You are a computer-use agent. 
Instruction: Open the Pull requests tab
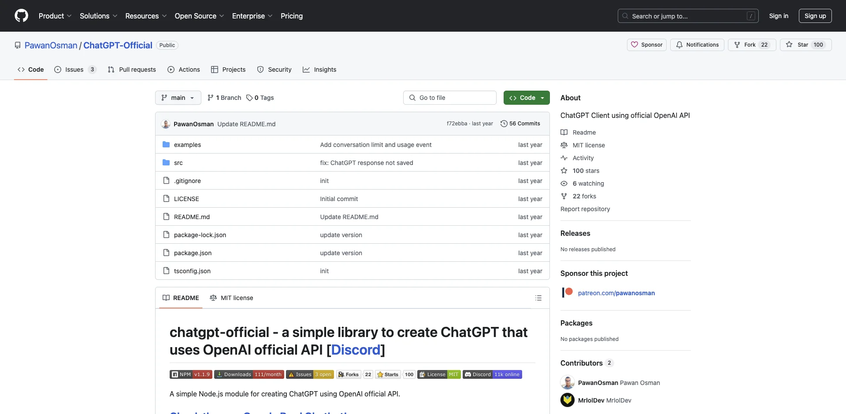click(x=132, y=70)
